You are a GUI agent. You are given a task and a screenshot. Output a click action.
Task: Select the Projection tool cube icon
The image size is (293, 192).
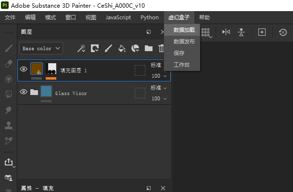click(9, 79)
